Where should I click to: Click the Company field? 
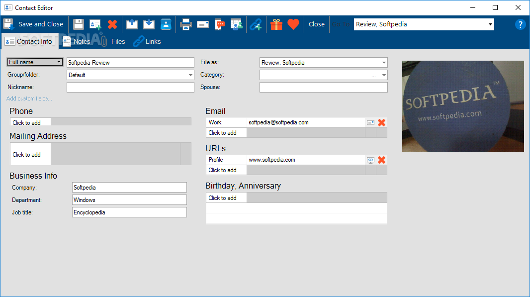129,188
